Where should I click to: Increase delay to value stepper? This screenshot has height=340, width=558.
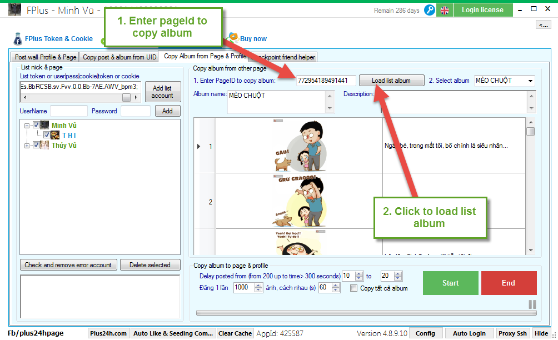(398, 273)
